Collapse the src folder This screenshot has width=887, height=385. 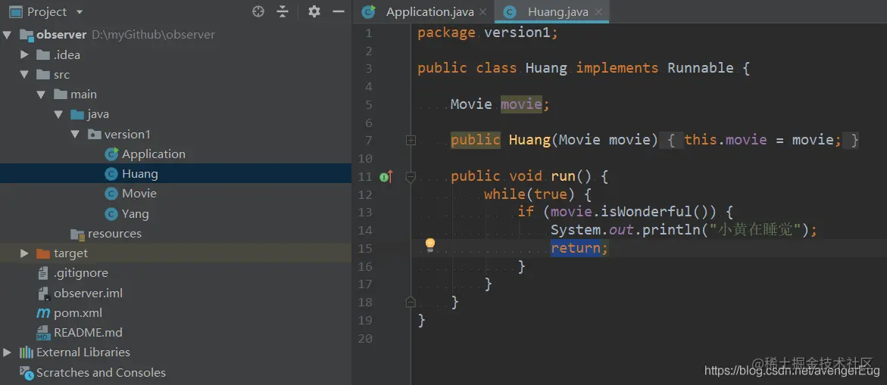tap(24, 75)
